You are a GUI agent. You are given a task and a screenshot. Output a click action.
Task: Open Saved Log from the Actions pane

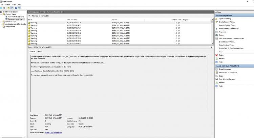(x=225, y=19)
